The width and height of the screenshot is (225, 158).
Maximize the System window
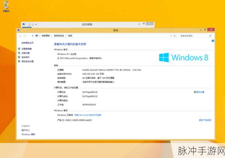click(205, 30)
